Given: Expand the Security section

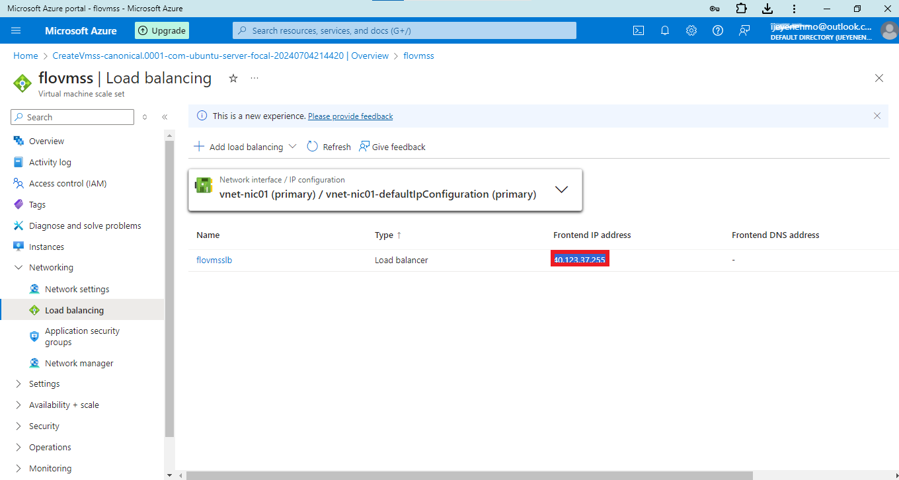Looking at the screenshot, I should pos(19,426).
